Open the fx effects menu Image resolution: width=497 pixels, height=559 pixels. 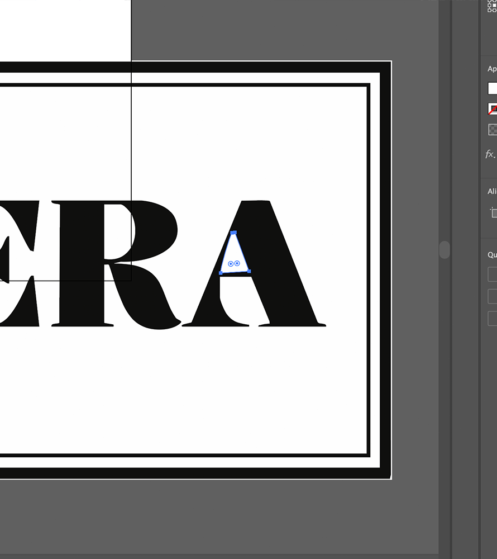pos(490,154)
